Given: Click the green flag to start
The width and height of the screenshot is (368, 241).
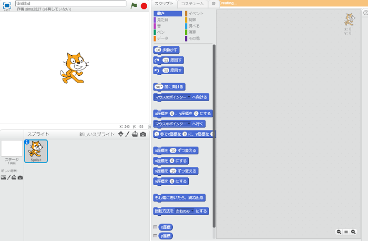Looking at the screenshot, I should pyautogui.click(x=134, y=6).
